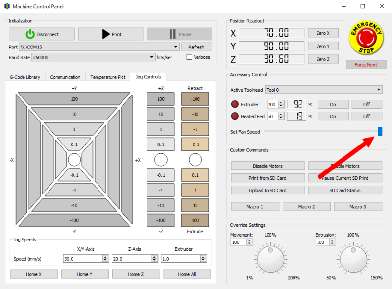Image resolution: width=392 pixels, height=289 pixels.
Task: Click Disconnect to close the connection
Action: (42, 34)
